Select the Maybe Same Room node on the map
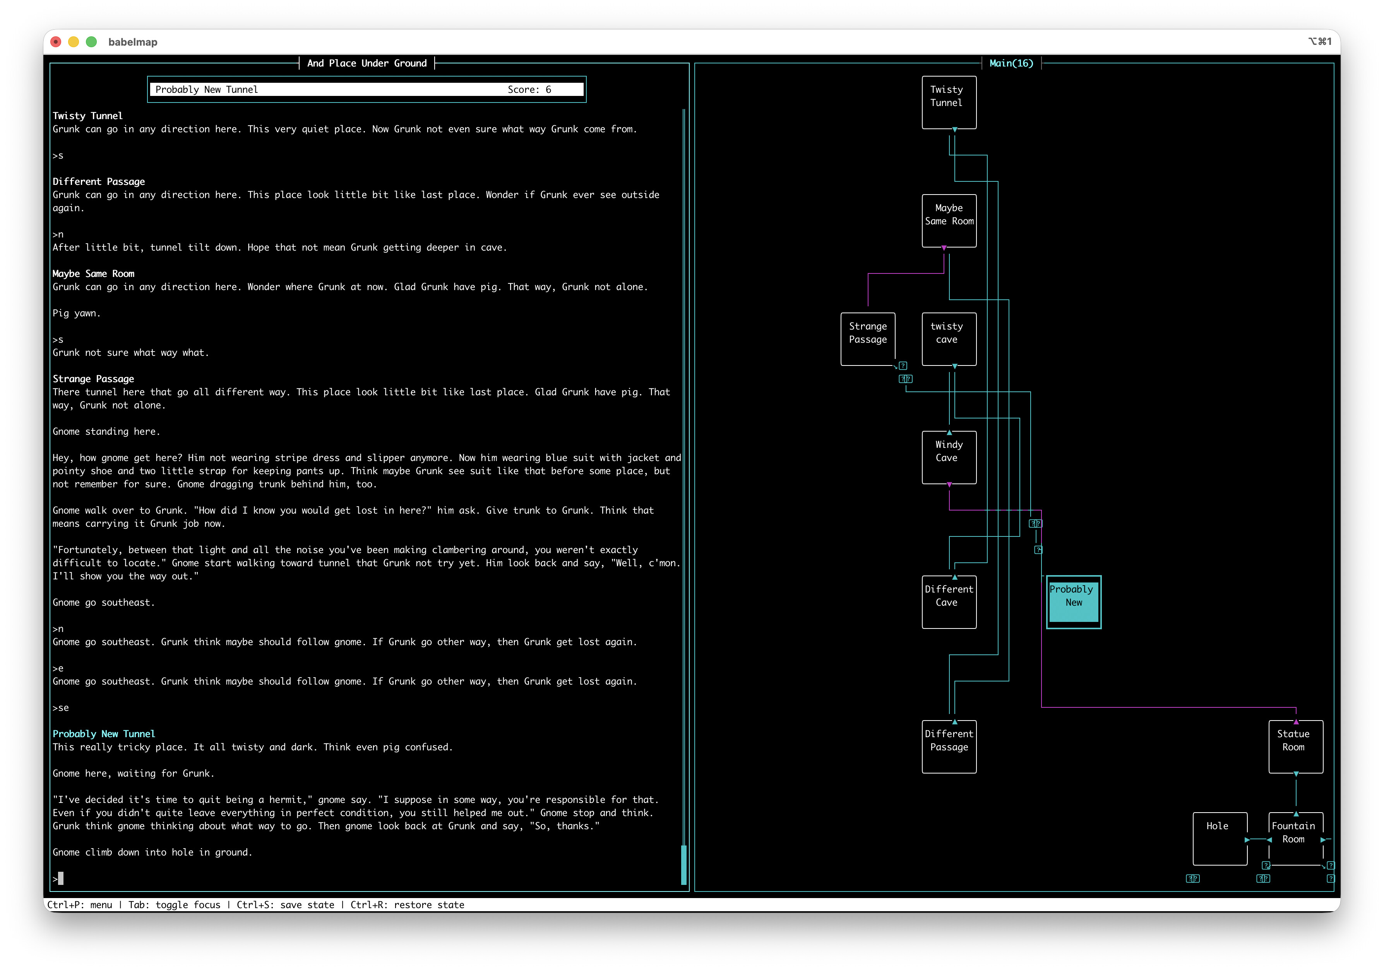This screenshot has width=1384, height=970. [x=949, y=220]
